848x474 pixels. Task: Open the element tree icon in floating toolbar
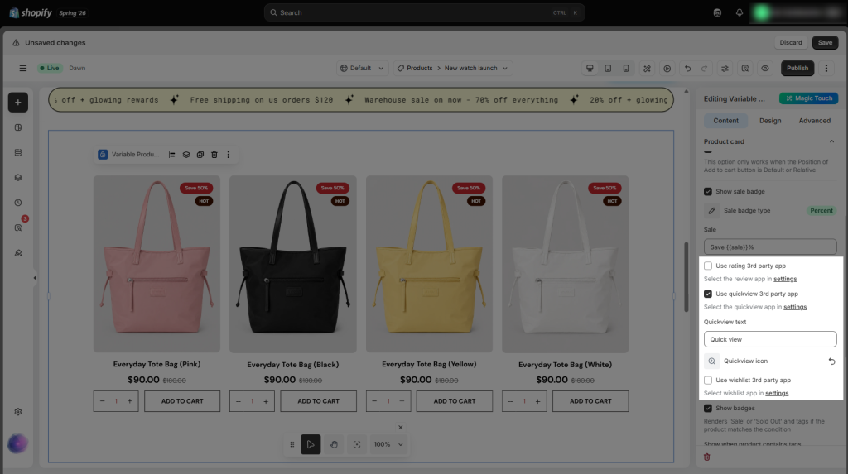172,155
